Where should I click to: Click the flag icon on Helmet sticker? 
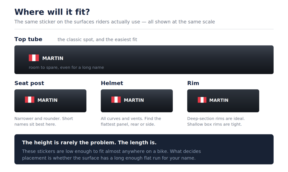coord(116,100)
